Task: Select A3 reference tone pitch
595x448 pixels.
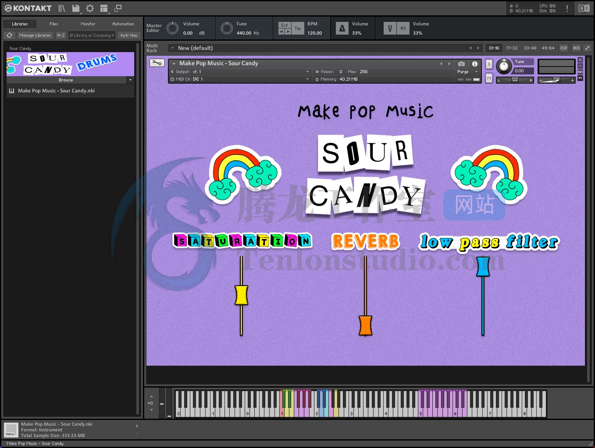Action: tap(403, 28)
